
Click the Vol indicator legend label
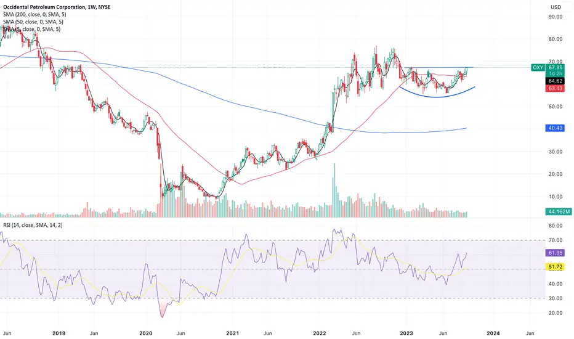7,36
